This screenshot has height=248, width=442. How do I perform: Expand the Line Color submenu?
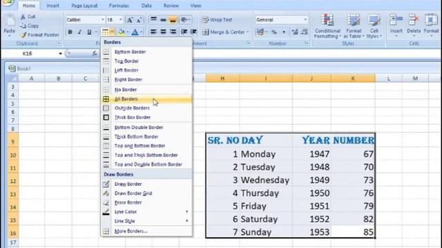tap(146, 211)
